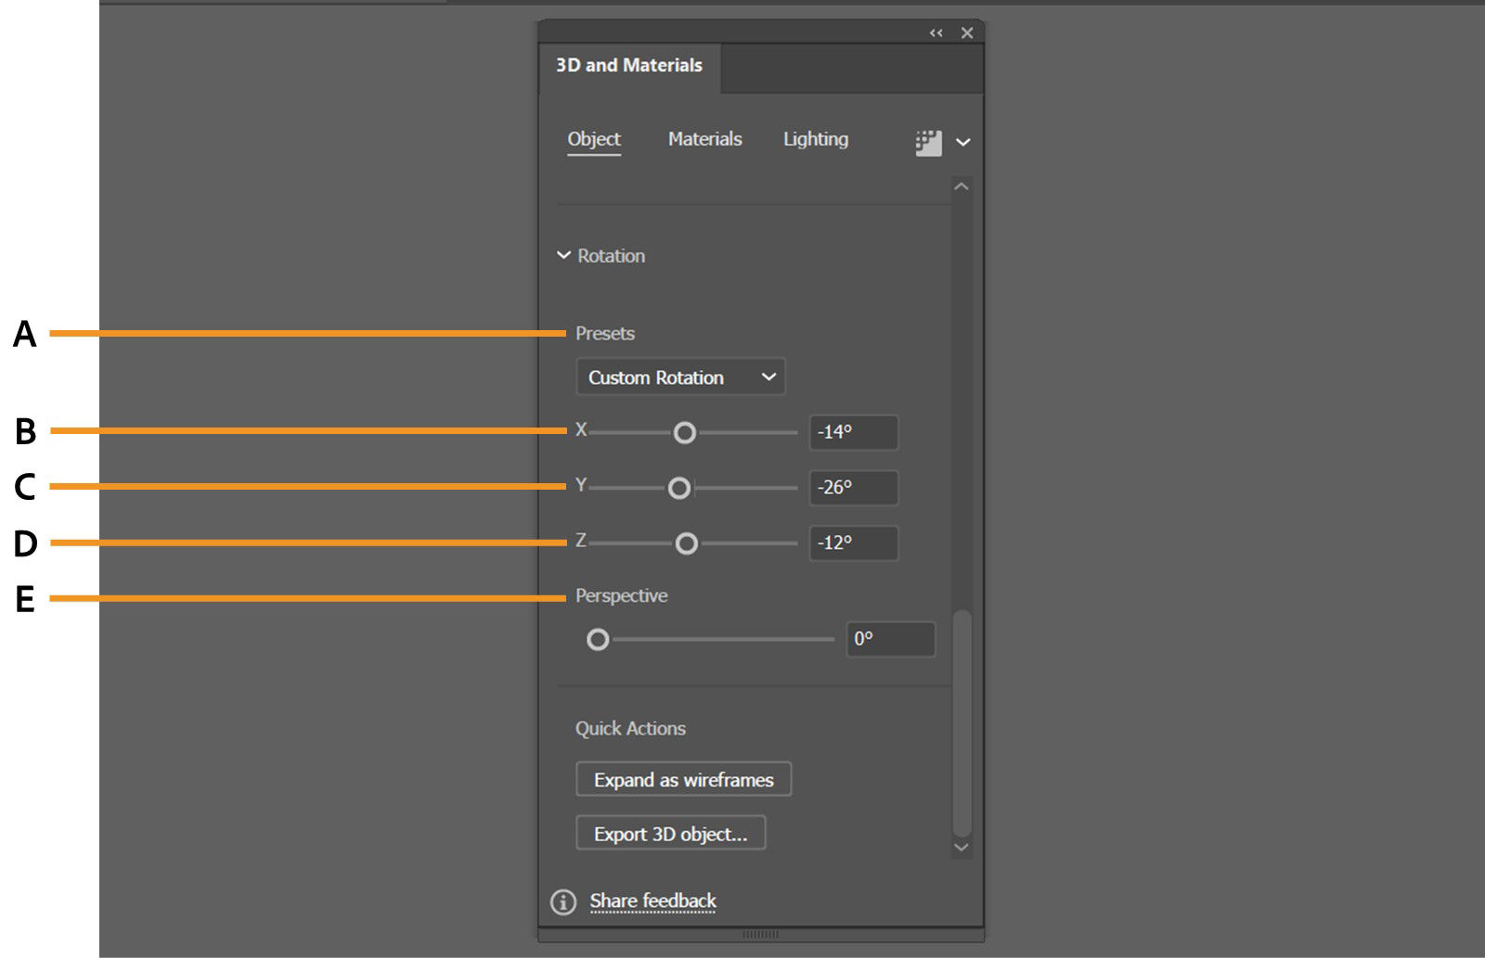Click the Y rotation slider handle
The height and width of the screenshot is (958, 1485).
coord(679,489)
